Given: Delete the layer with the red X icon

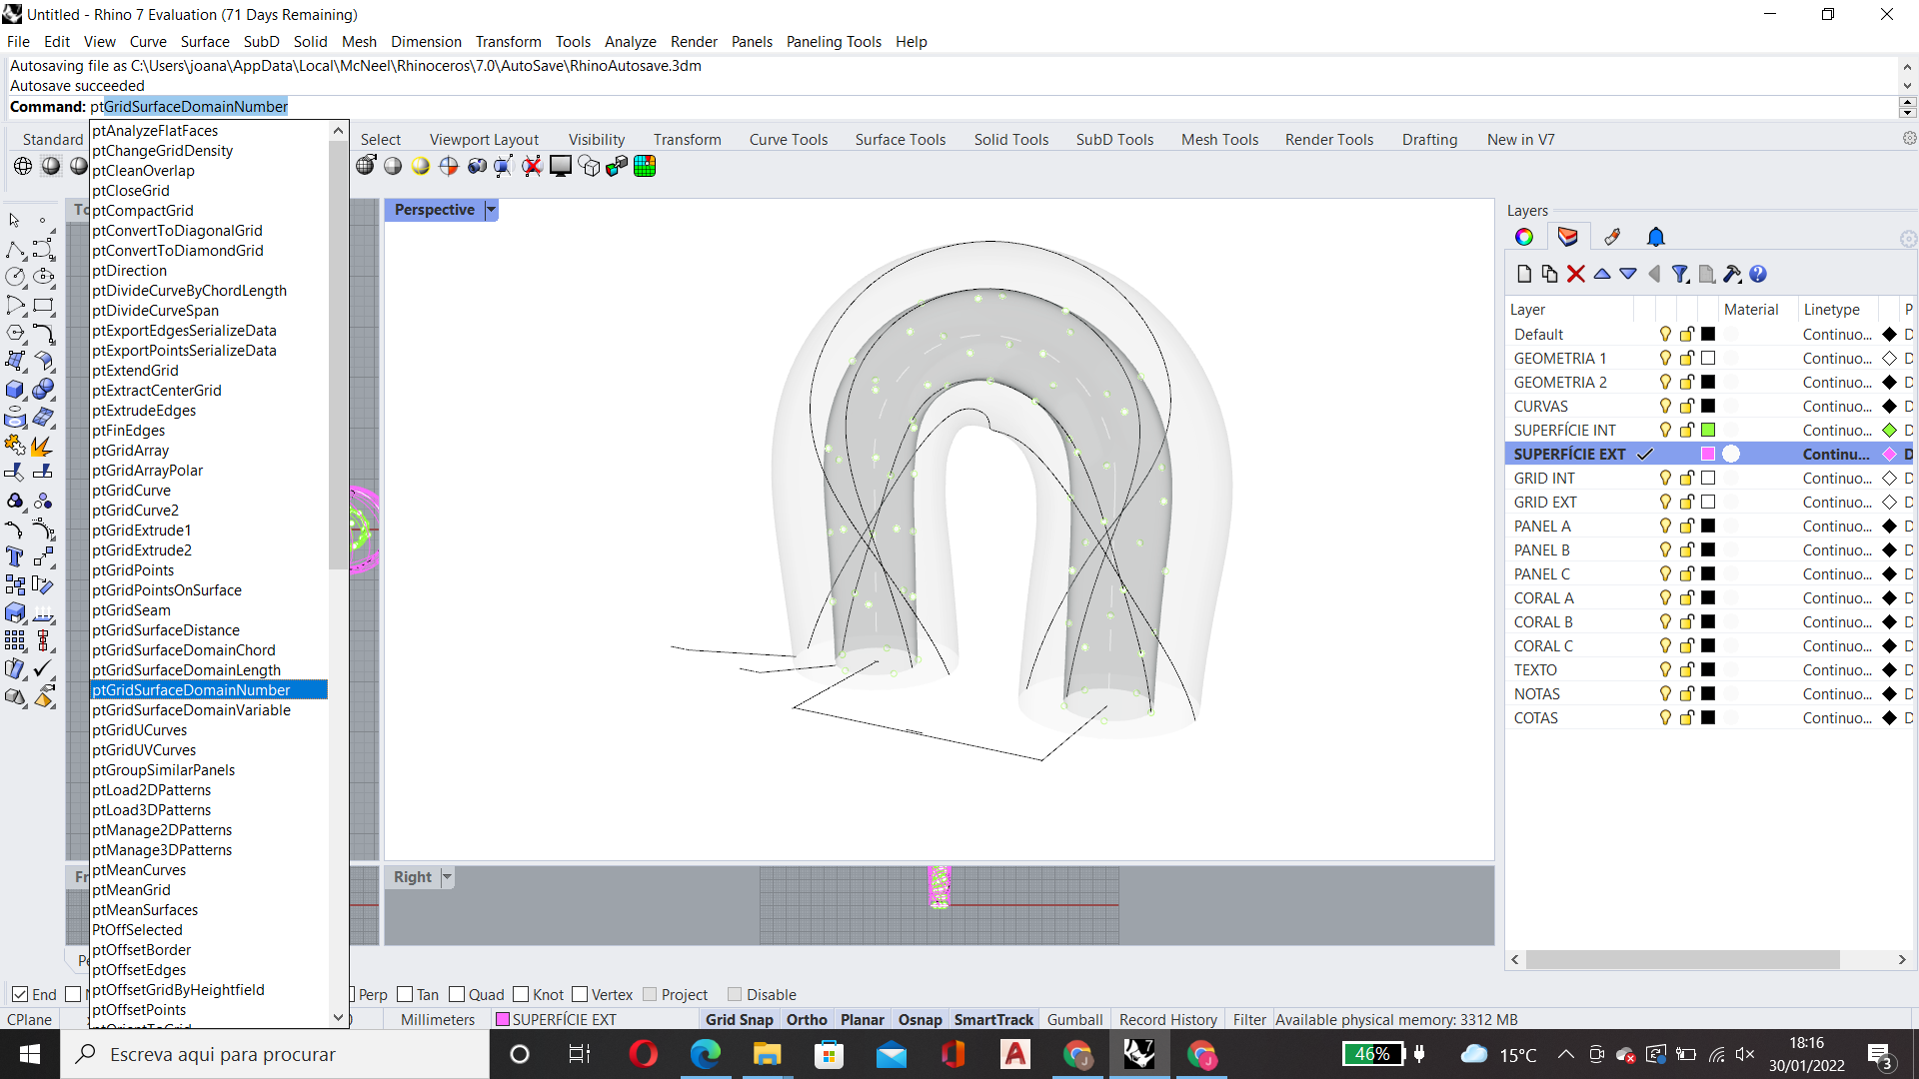Looking at the screenshot, I should point(1575,274).
